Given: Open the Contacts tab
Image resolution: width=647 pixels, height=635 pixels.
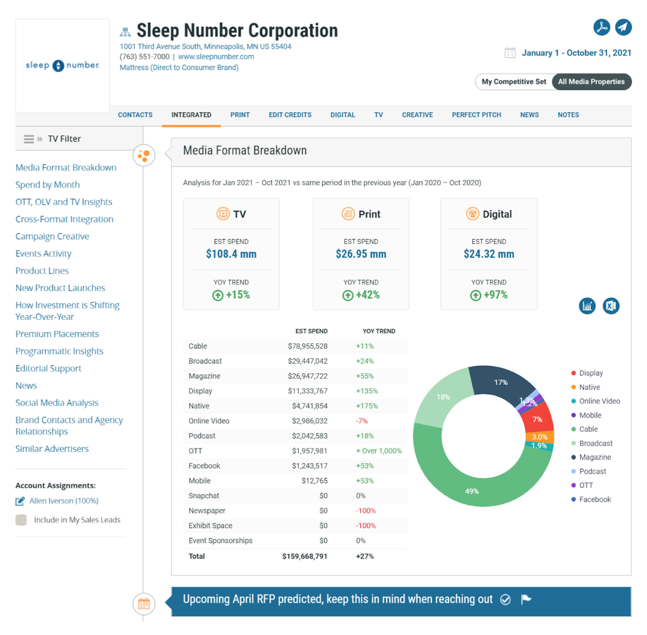Looking at the screenshot, I should (x=135, y=115).
